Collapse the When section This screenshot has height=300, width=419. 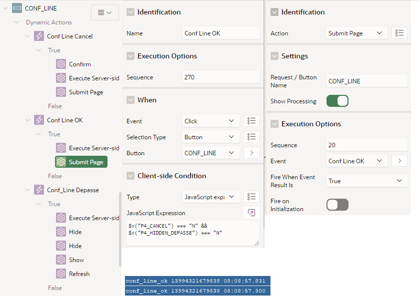[130, 100]
